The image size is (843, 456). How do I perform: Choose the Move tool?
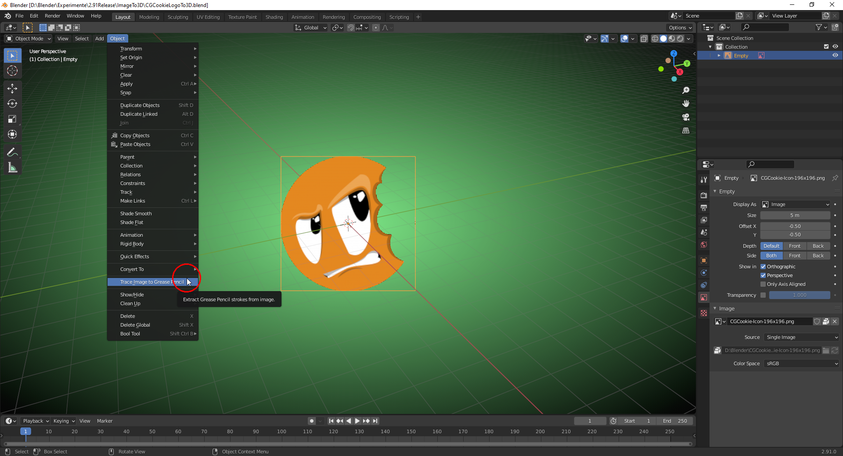12,89
